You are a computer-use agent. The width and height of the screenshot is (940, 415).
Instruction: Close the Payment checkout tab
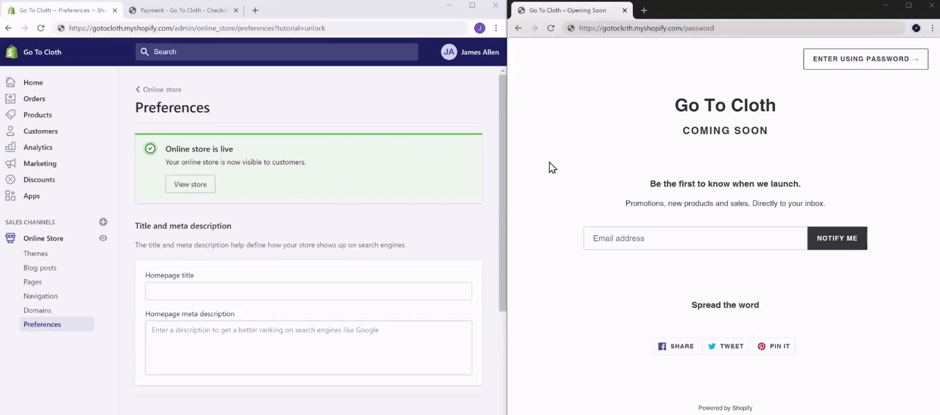(236, 10)
